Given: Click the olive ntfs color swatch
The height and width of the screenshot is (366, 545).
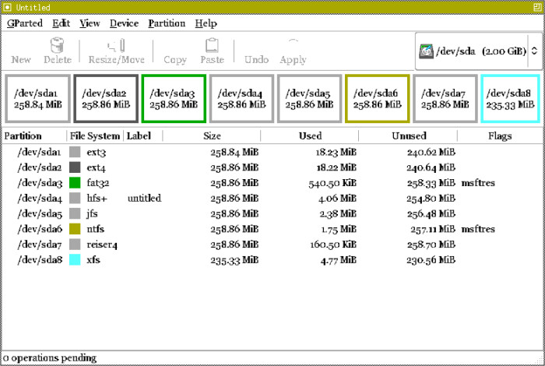Looking at the screenshot, I should (75, 229).
